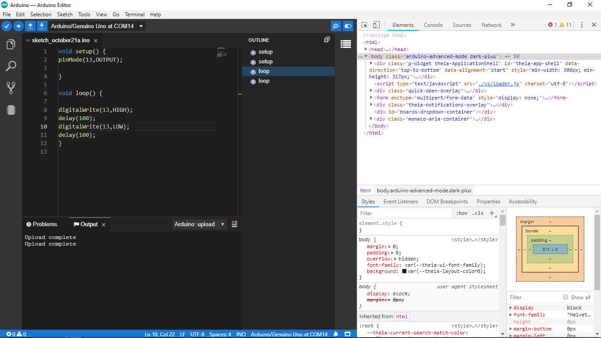Expand the theia-notifications-overlay div node
Screen dimensions: 601x338
(371, 105)
